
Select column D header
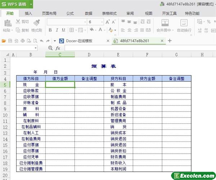click(89, 55)
